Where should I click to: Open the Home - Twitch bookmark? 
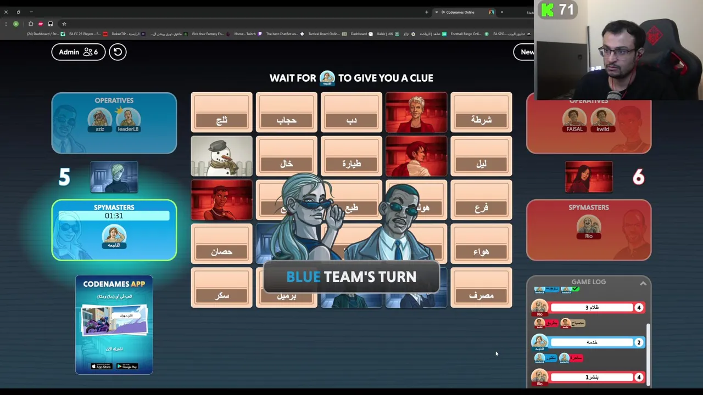tap(248, 34)
